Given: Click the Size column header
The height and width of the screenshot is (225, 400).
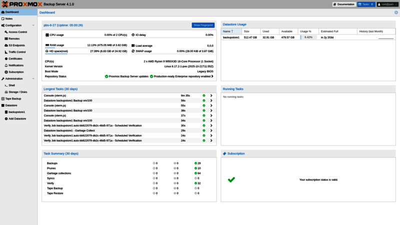Looking at the screenshot, I should coord(251,31).
